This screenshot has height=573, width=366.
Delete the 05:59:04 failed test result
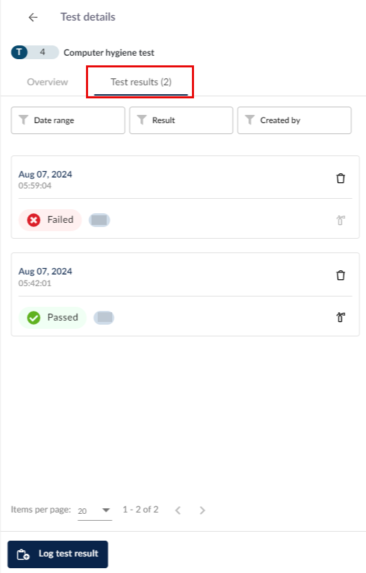coord(341,178)
